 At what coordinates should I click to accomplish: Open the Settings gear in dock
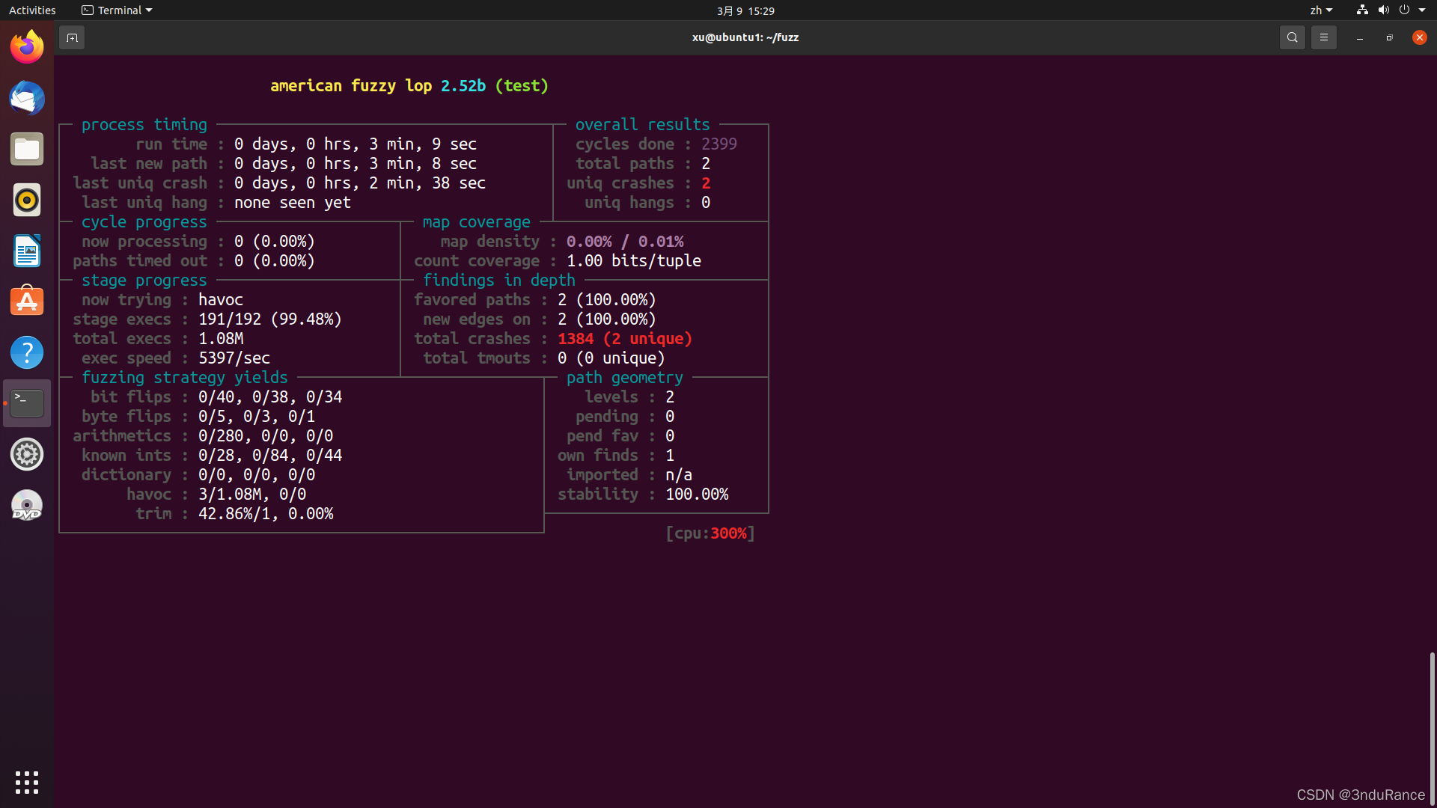(27, 454)
